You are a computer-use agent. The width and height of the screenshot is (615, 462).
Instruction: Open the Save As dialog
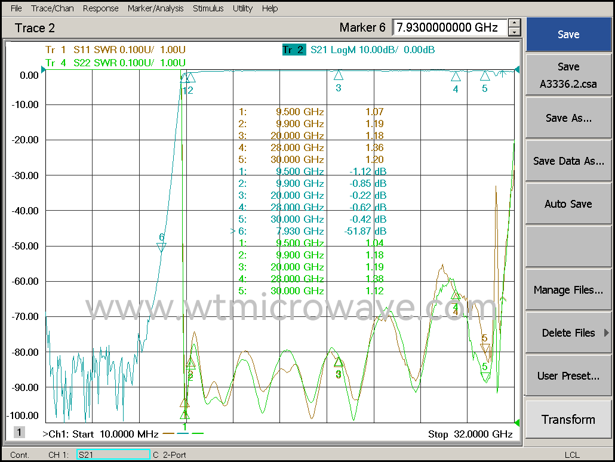pyautogui.click(x=568, y=118)
